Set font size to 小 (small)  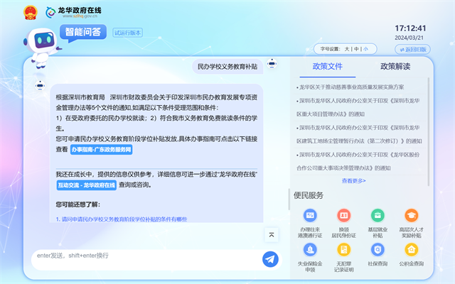[365, 49]
